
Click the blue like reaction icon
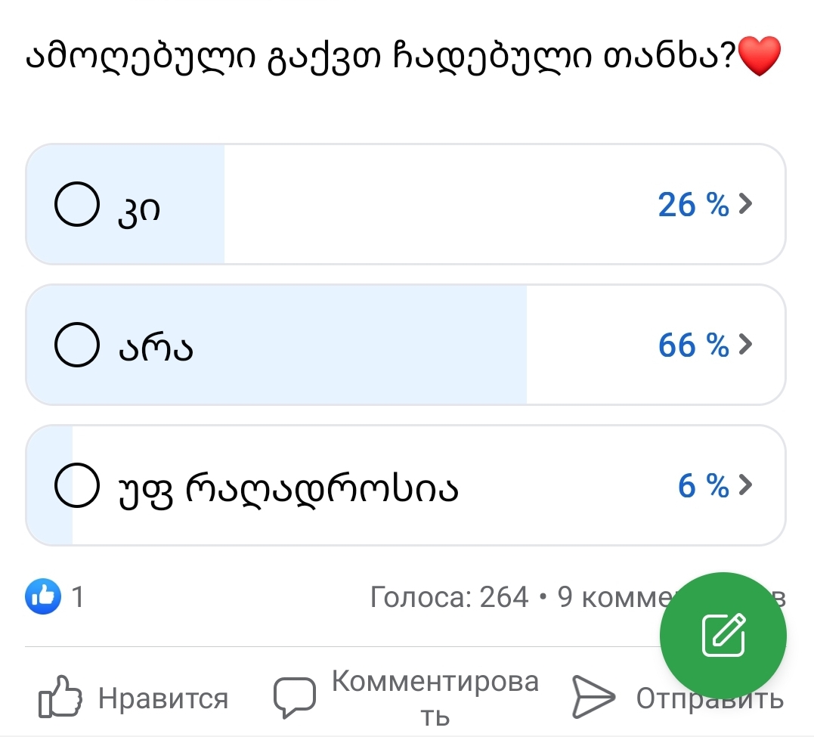pyautogui.click(x=43, y=597)
